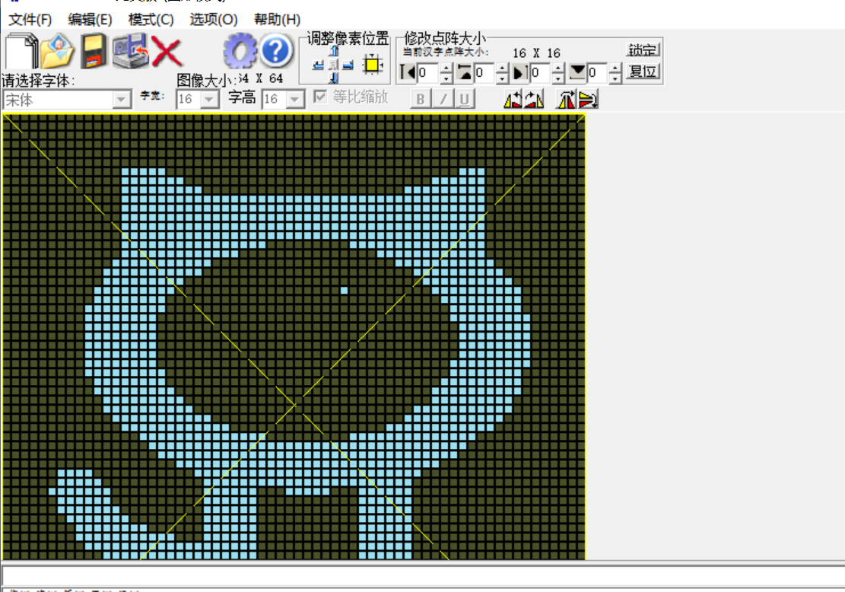Toggle Underline (U) font style
The height and width of the screenshot is (592, 845).
tap(464, 99)
